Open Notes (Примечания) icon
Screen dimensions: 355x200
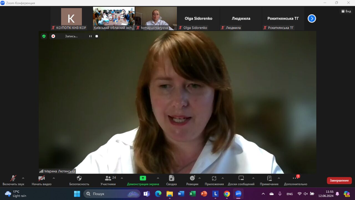(x=269, y=178)
